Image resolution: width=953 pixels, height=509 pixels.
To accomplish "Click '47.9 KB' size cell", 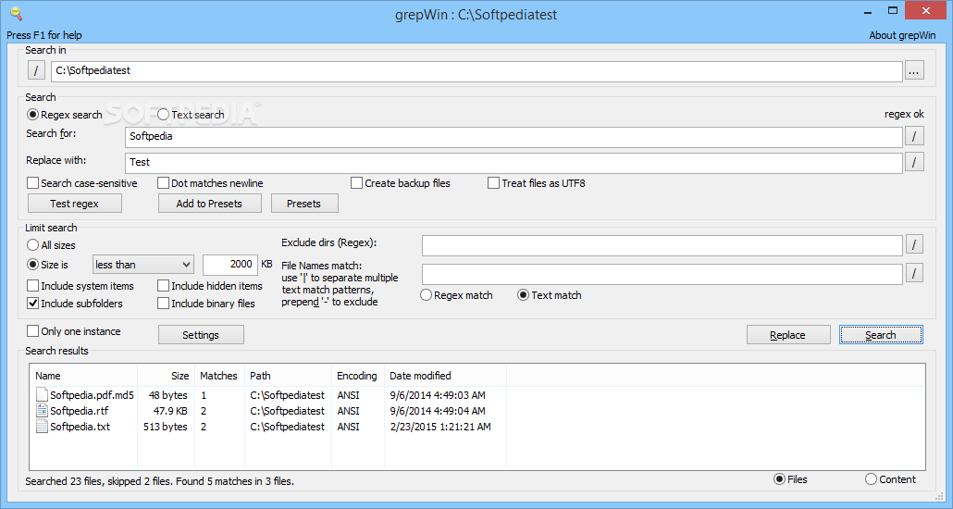I will 170,411.
